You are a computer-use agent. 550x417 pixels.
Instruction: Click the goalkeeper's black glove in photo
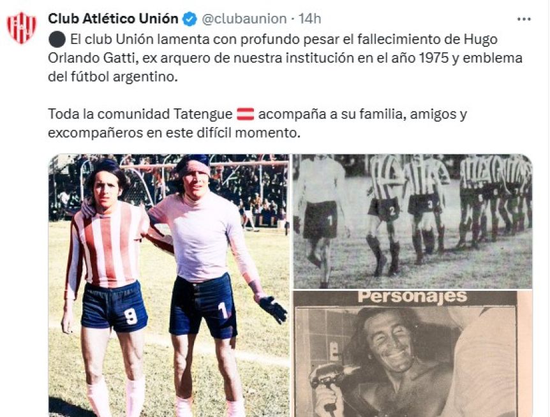pos(274,309)
